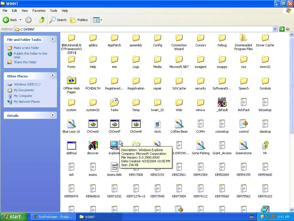Select the ChOwnF file icon
Viewport: 294px width, 221px height.
coord(114,124)
